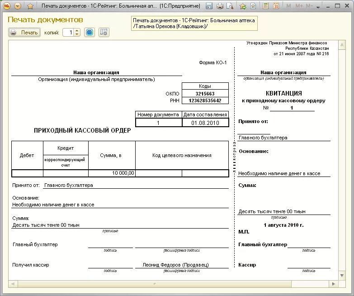Click the M memory button
The image size is (354, 296).
288,6
